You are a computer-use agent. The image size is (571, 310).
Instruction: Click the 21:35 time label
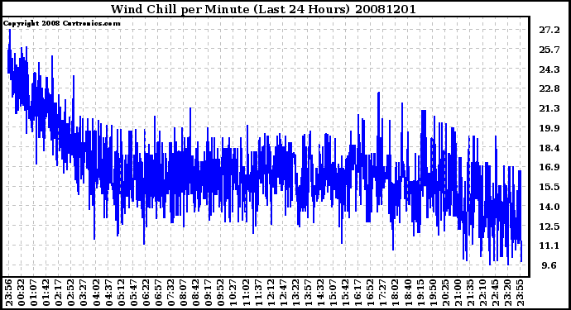pyautogui.click(x=469, y=293)
